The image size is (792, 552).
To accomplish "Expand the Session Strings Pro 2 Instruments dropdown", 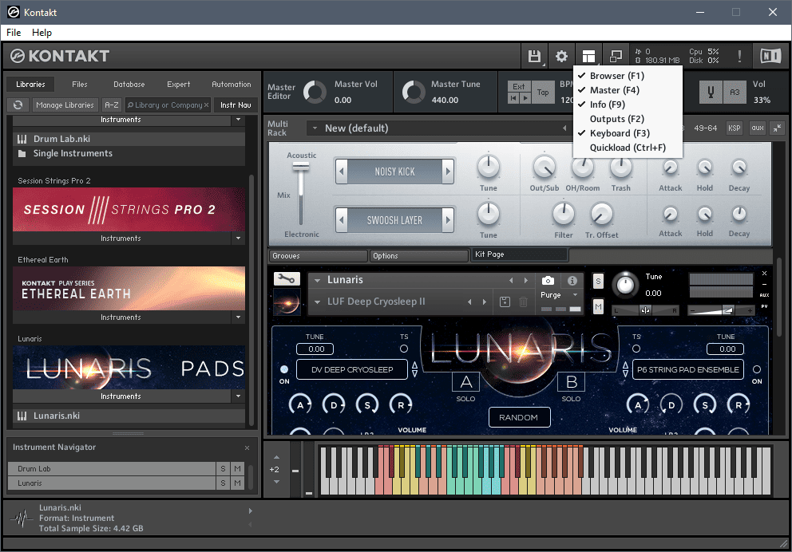I will click(x=237, y=239).
